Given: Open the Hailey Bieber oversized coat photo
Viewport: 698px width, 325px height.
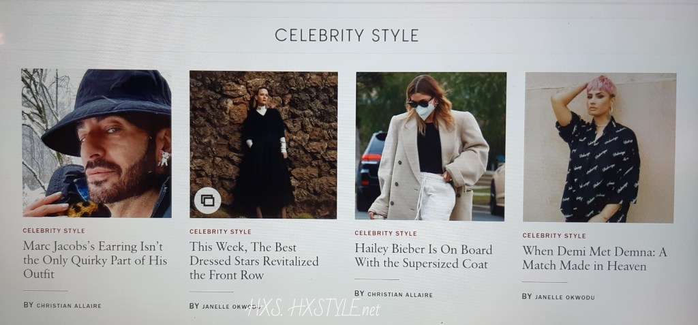Looking at the screenshot, I should pos(431,146).
